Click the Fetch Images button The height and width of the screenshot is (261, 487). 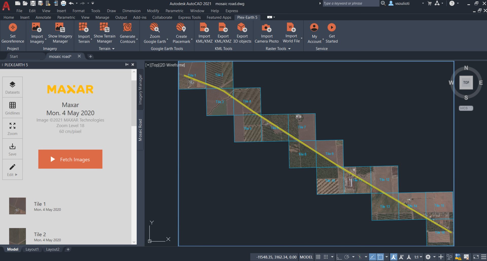[x=70, y=159]
